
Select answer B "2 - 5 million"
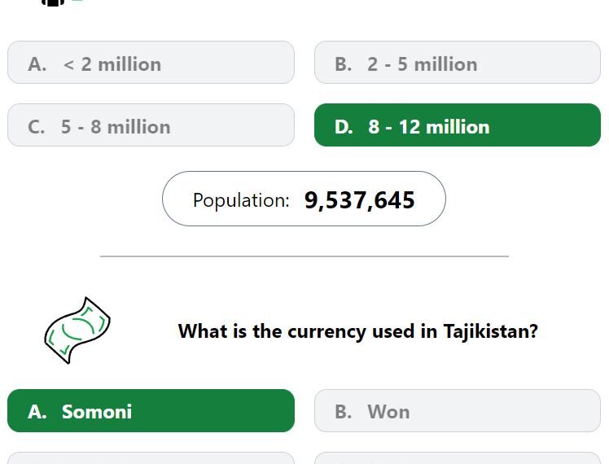click(x=457, y=62)
